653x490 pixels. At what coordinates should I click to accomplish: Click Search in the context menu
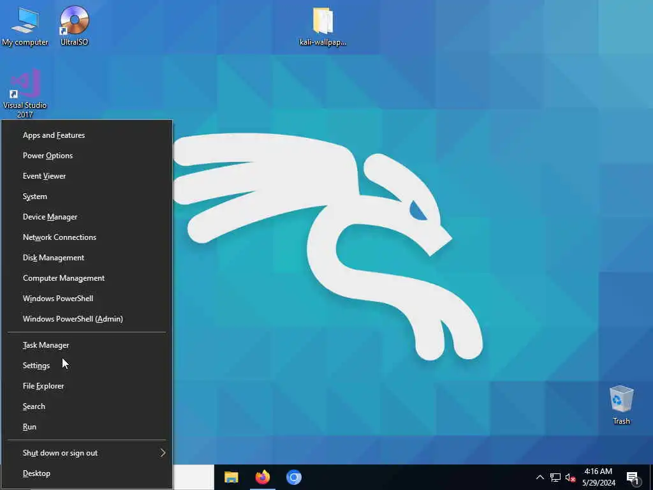[87, 406]
